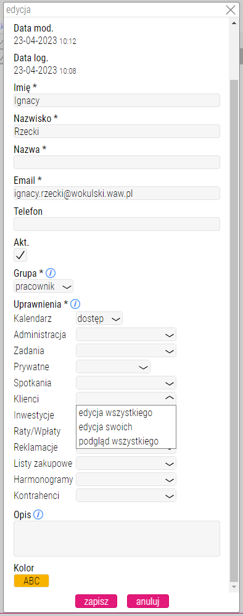Uncheck the Akt. checkbox
This screenshot has height=616, width=243.
(x=20, y=255)
